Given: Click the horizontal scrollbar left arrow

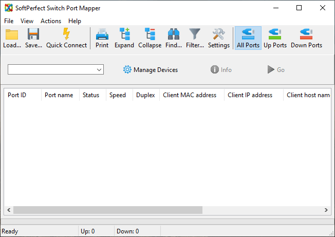Looking at the screenshot, I should (x=9, y=210).
